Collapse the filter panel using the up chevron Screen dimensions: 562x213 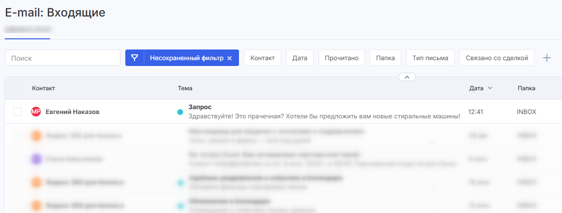(x=407, y=77)
